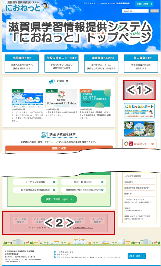Click the header ご意見・ご質問 button
Viewport: 161px width, 266px height.
(x=144, y=4)
